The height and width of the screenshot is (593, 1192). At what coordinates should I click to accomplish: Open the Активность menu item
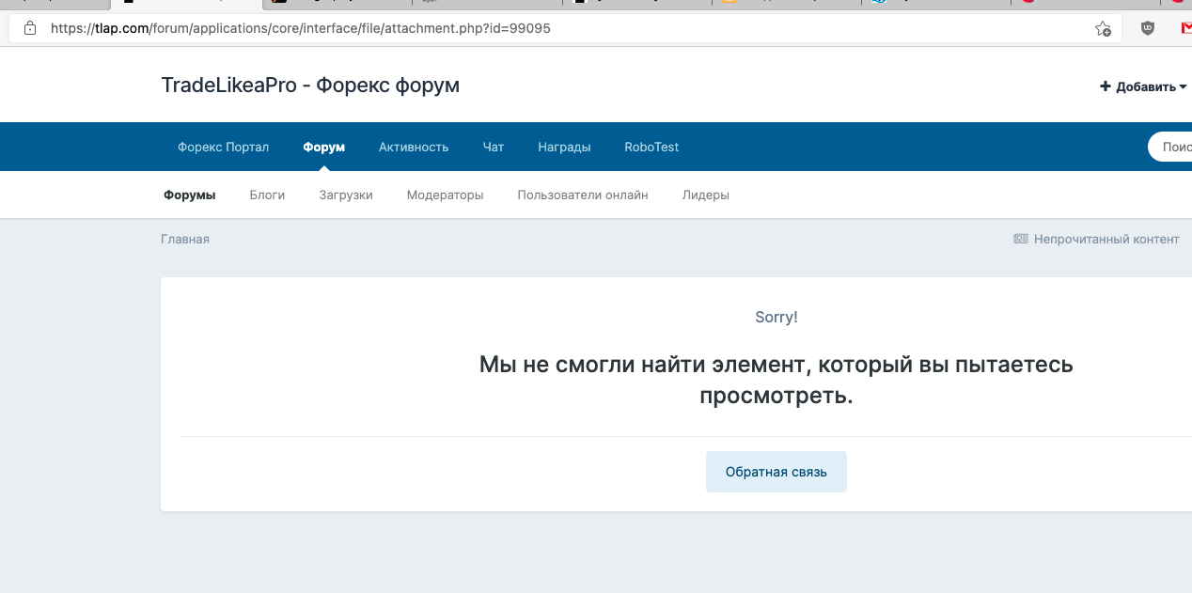click(x=414, y=147)
